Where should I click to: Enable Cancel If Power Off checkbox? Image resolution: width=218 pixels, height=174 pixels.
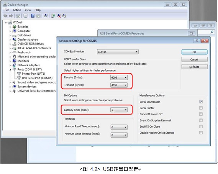[x=201, y=114]
